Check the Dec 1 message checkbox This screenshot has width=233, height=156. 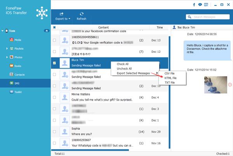54,120
